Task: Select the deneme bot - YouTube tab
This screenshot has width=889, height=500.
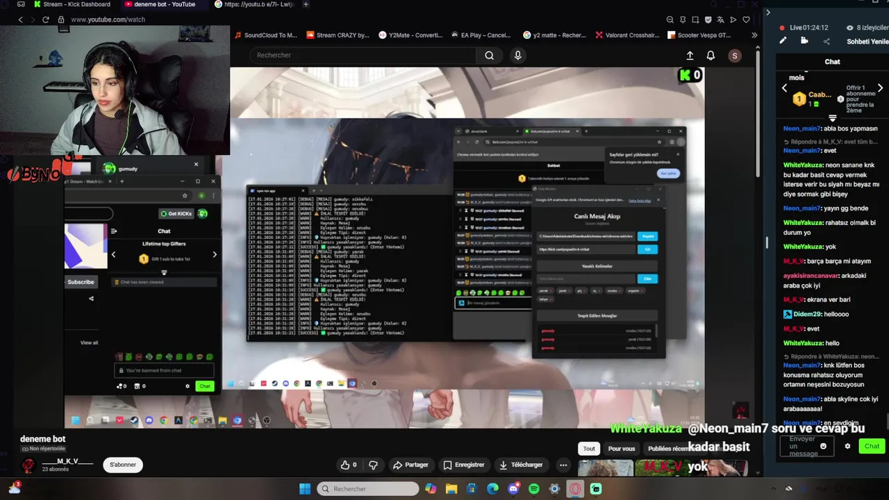Action: (x=163, y=4)
